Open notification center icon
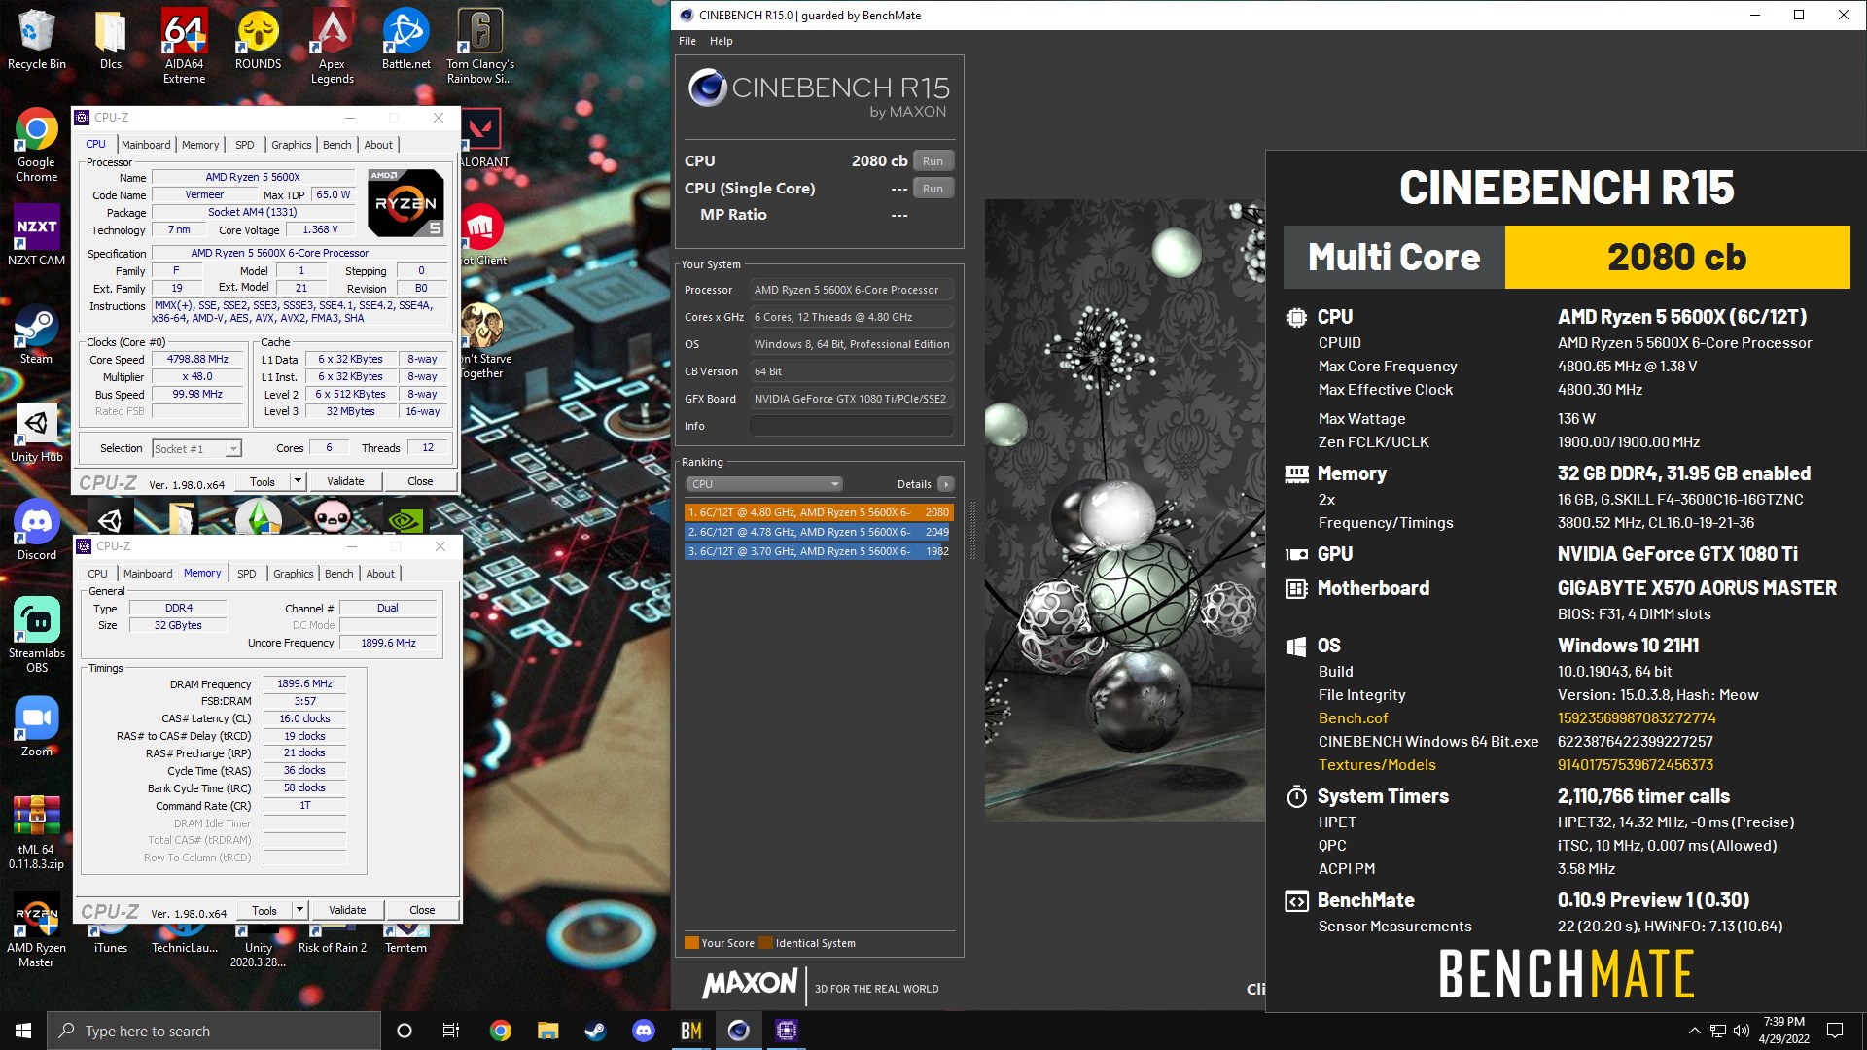This screenshot has height=1050, width=1867. point(1835,1031)
